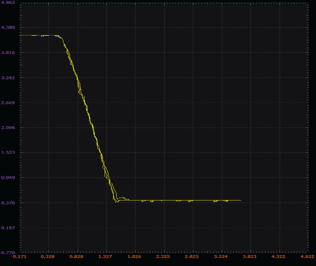Click the 2.325 x-axis label
Image resolution: width=316 pixels, height=266 pixels.
163,257
